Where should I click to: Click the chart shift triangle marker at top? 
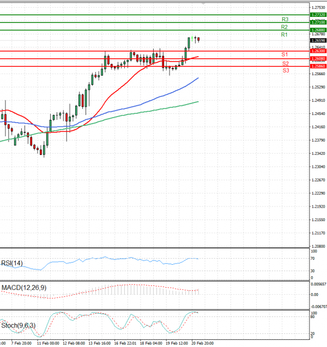[x=203, y=3]
